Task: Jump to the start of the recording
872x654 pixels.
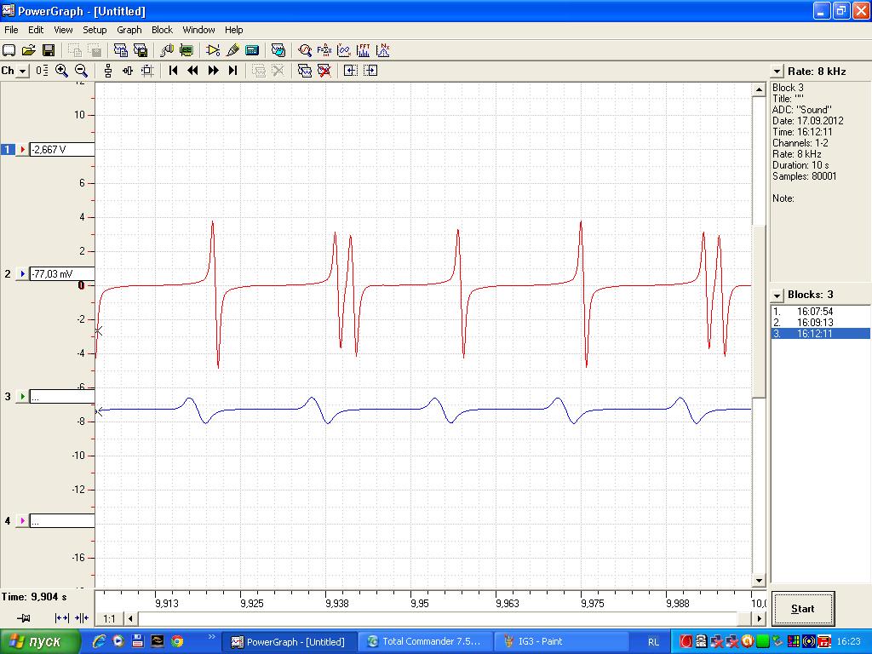Action: tap(173, 71)
